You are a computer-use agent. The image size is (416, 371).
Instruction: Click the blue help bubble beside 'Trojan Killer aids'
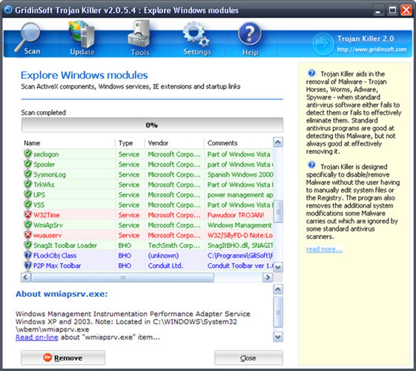pyautogui.click(x=312, y=73)
